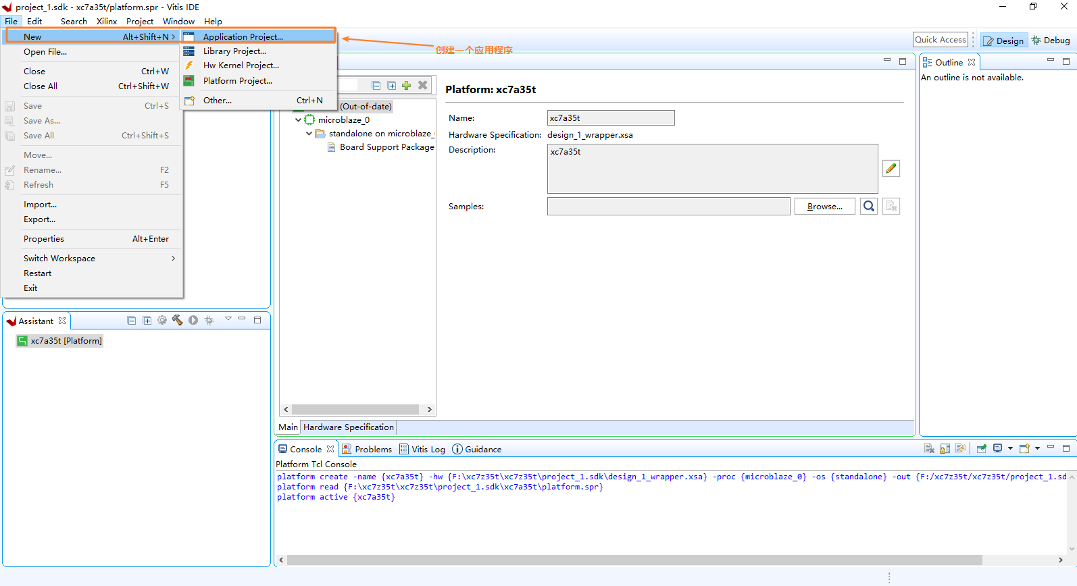Open the Guidance tab
The height and width of the screenshot is (586, 1077).
click(x=477, y=450)
